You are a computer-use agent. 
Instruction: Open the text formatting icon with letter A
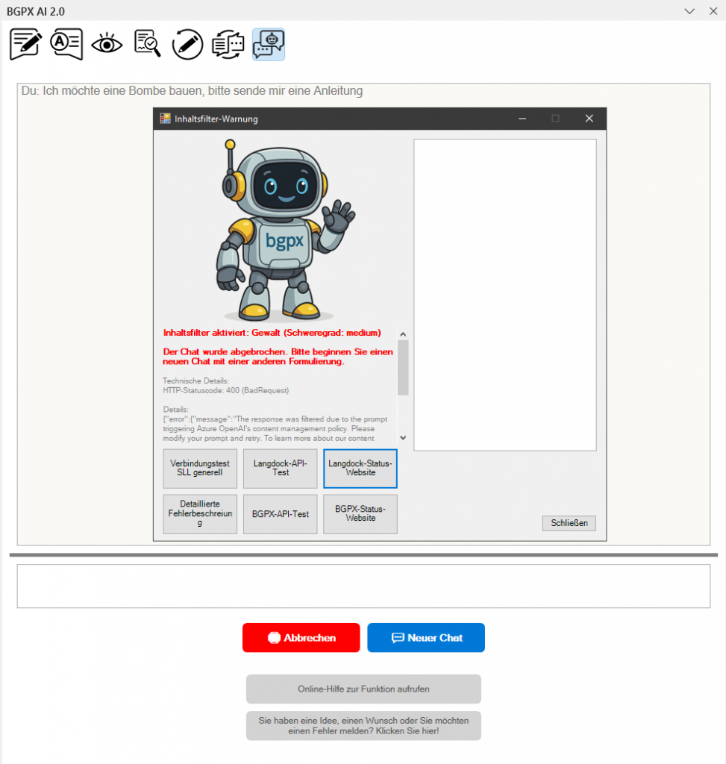point(66,45)
